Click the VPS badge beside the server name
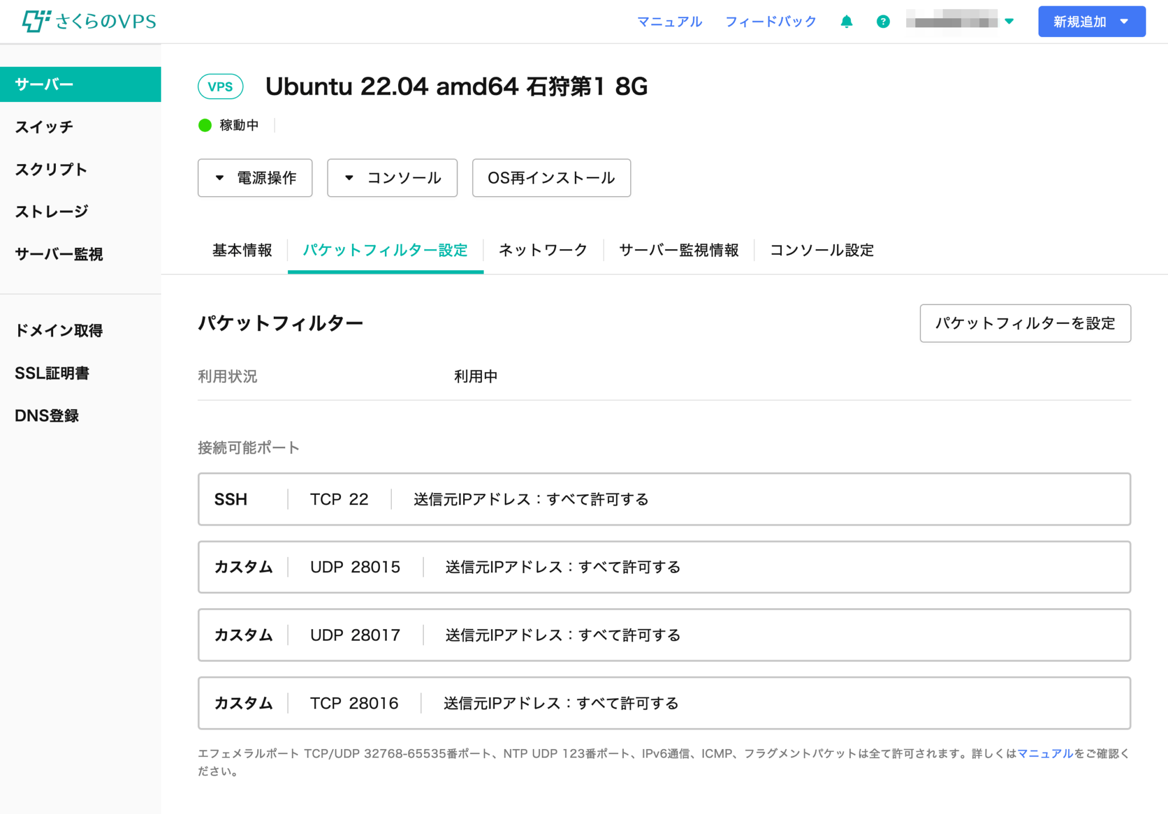This screenshot has height=814, width=1168. click(220, 86)
